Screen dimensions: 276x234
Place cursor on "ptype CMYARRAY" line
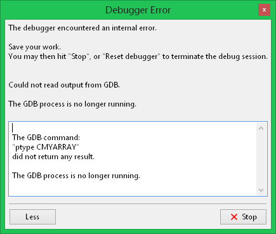[46, 147]
